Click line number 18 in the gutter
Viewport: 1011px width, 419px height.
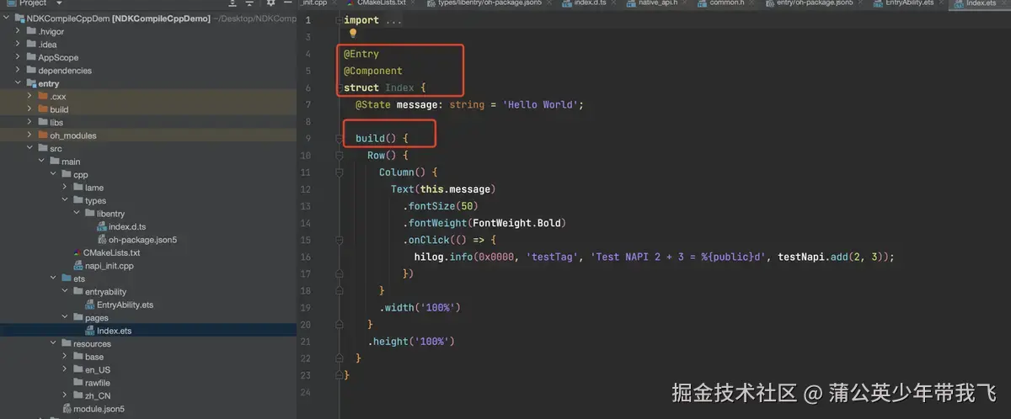pyautogui.click(x=305, y=290)
